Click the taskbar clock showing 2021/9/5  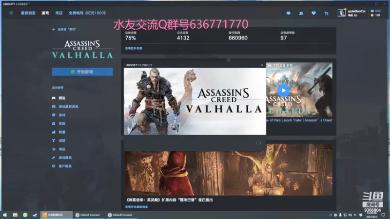tap(372, 215)
